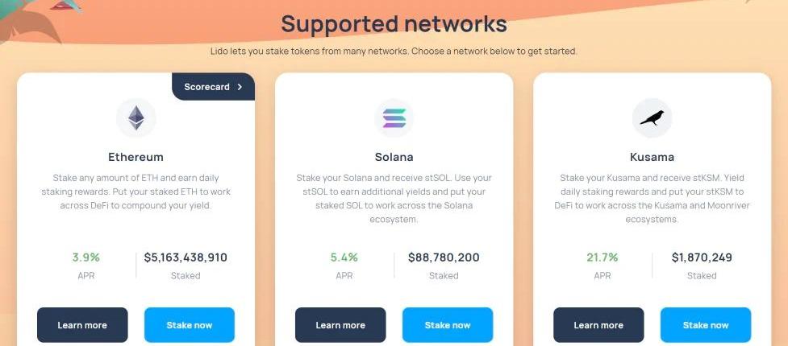This screenshot has width=788, height=346.
Task: Click the Solana 5.4% APR value
Action: (x=344, y=257)
